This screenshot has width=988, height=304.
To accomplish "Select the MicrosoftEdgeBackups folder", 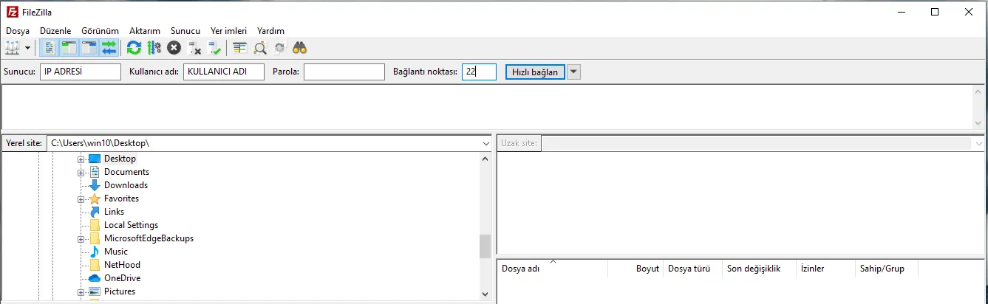I will pyautogui.click(x=149, y=238).
